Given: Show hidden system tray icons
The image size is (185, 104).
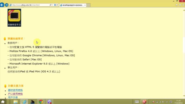Looking at the screenshot, I should coord(150,102).
